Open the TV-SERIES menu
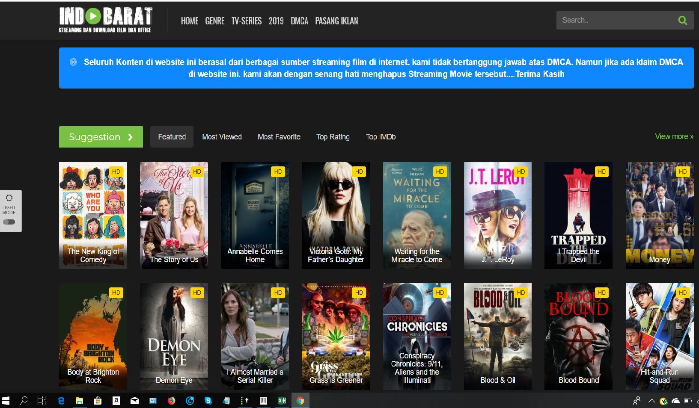 click(247, 21)
